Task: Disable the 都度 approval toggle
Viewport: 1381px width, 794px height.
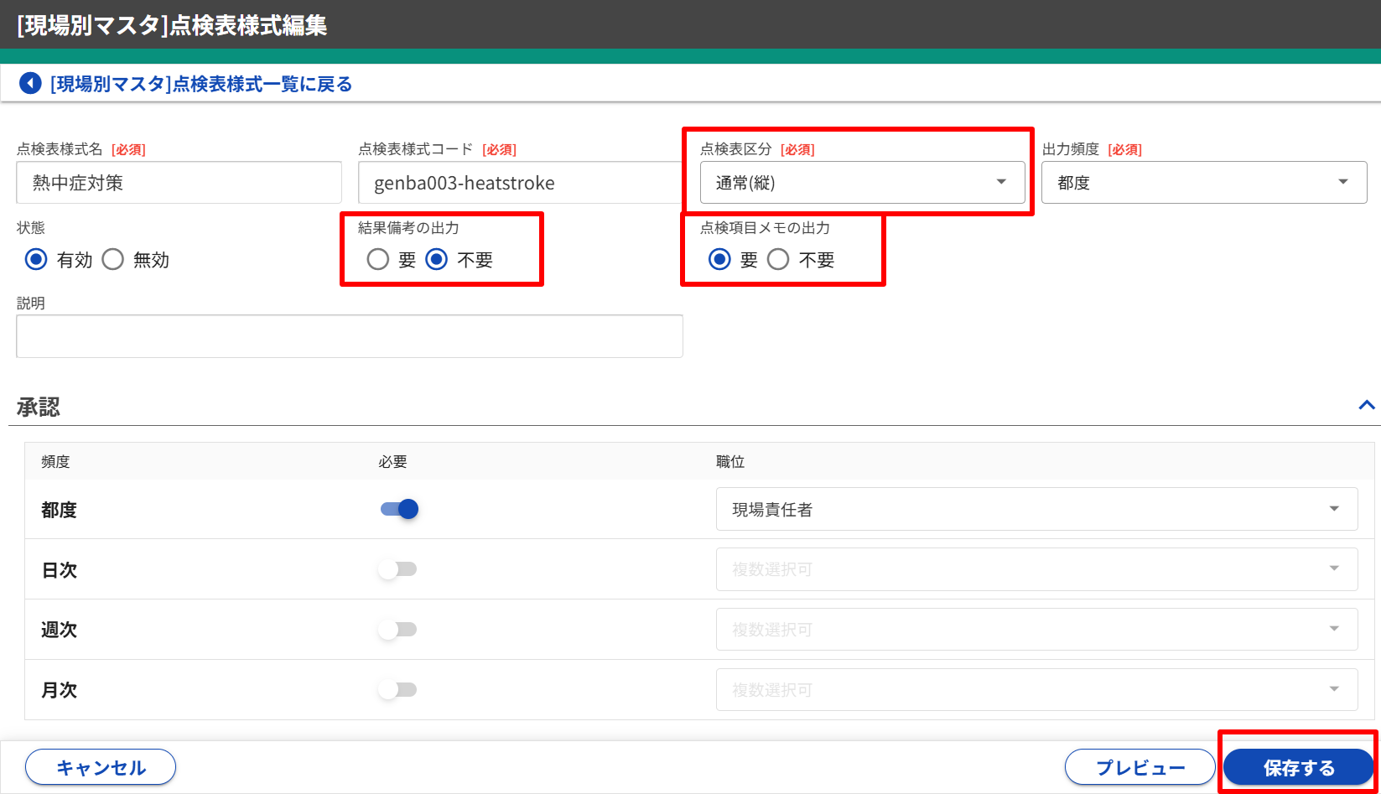Action: (399, 510)
